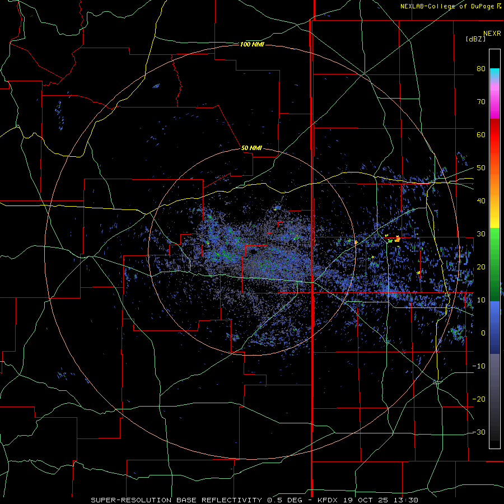Click the 80 value on dBZ scale

[481, 69]
